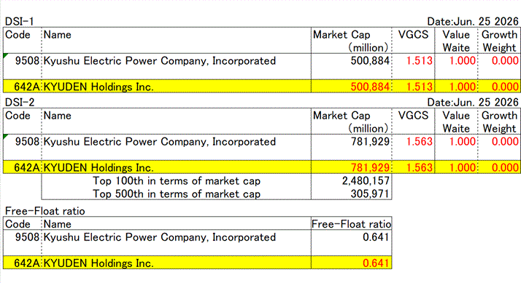This screenshot has width=521, height=283.
Task: Select code 642A in the DSI-1 table
Action: click(x=26, y=87)
